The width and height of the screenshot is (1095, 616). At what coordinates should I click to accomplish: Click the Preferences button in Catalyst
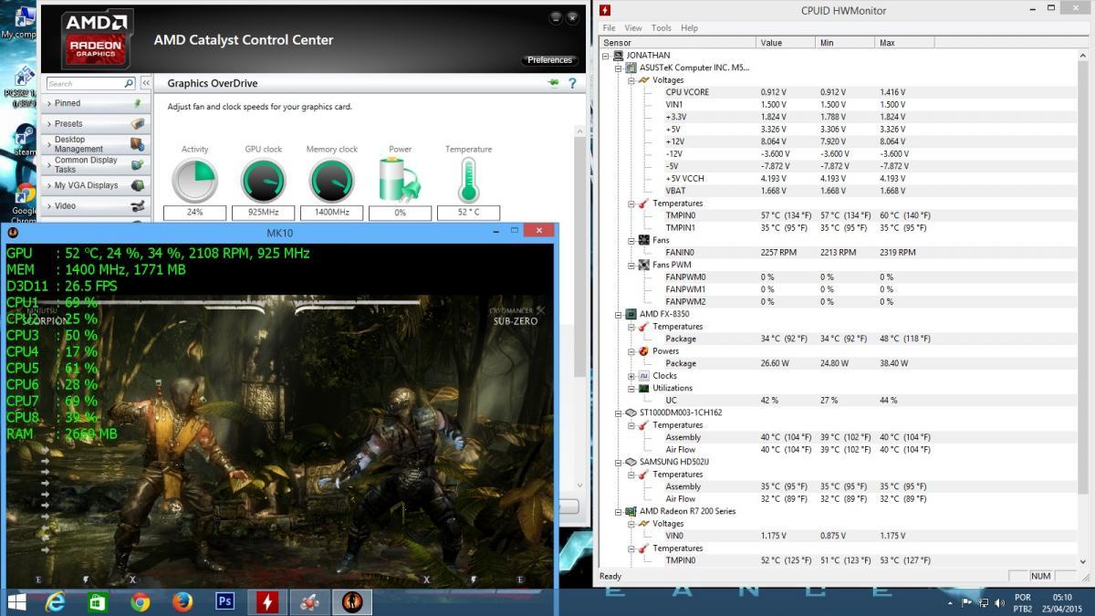tap(550, 60)
